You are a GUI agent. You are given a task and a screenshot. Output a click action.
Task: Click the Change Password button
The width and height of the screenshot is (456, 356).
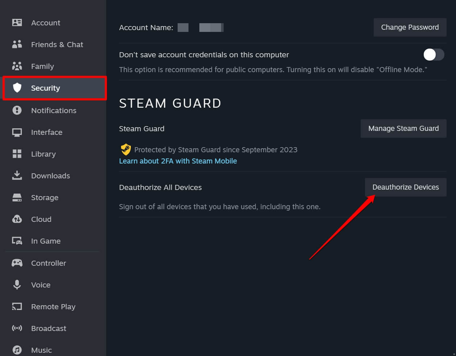pos(410,27)
